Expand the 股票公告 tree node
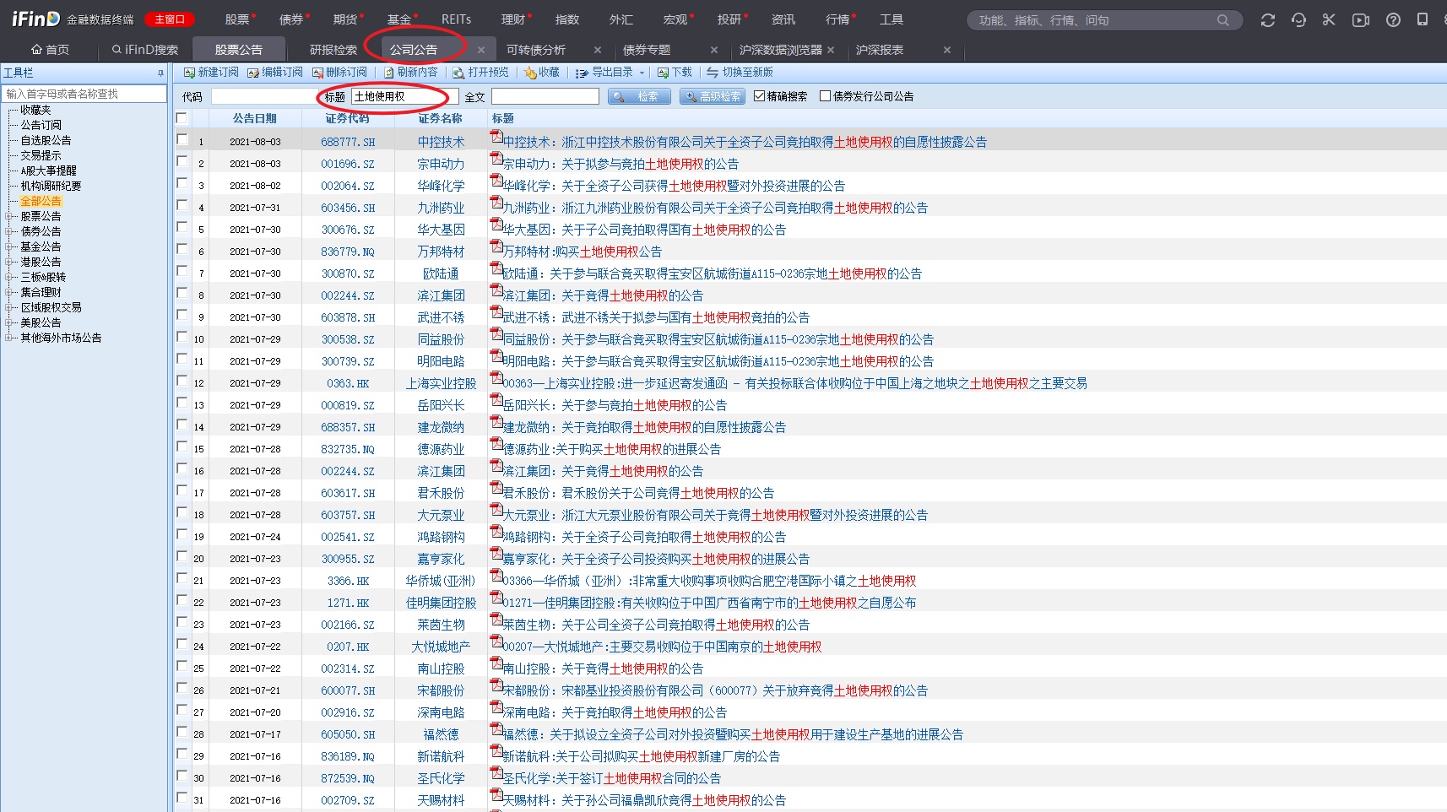The image size is (1447, 812). pyautogui.click(x=8, y=216)
